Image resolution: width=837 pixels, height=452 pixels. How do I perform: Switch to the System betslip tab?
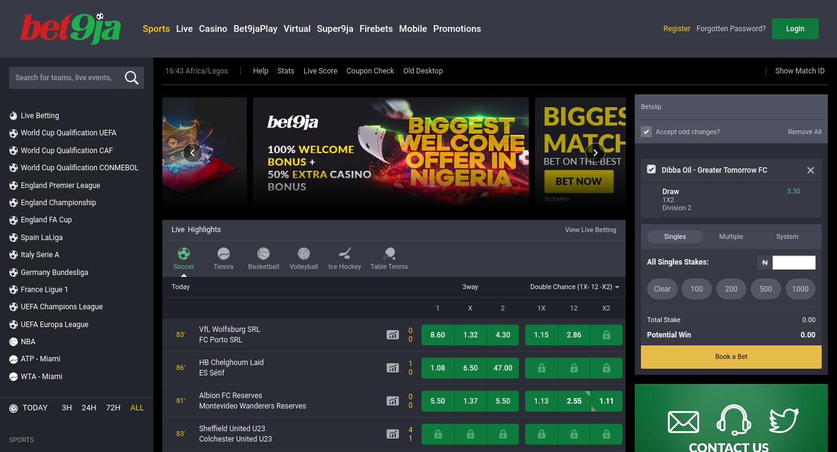787,236
